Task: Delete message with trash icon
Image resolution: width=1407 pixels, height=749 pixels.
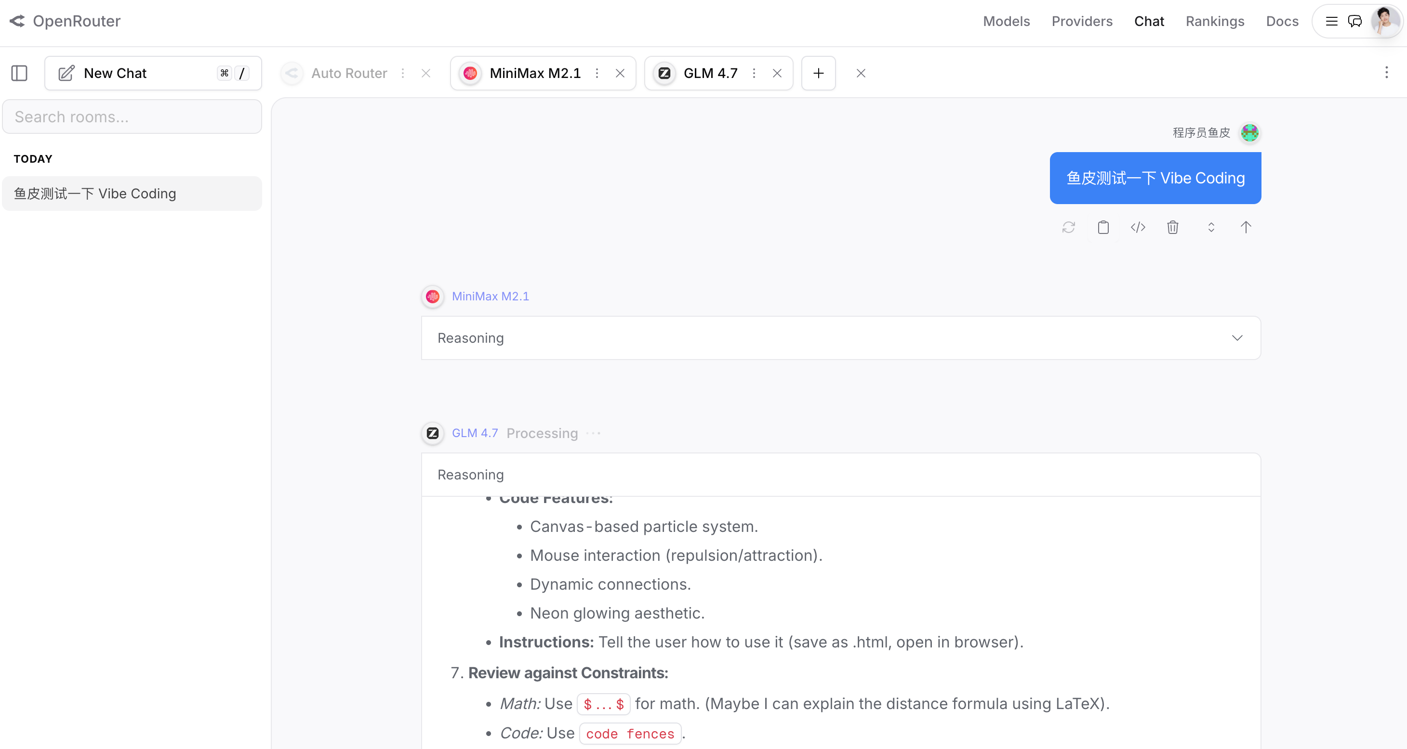Action: tap(1172, 228)
